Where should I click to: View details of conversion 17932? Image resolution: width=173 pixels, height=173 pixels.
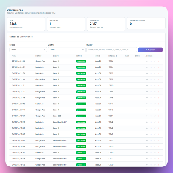point(147,159)
